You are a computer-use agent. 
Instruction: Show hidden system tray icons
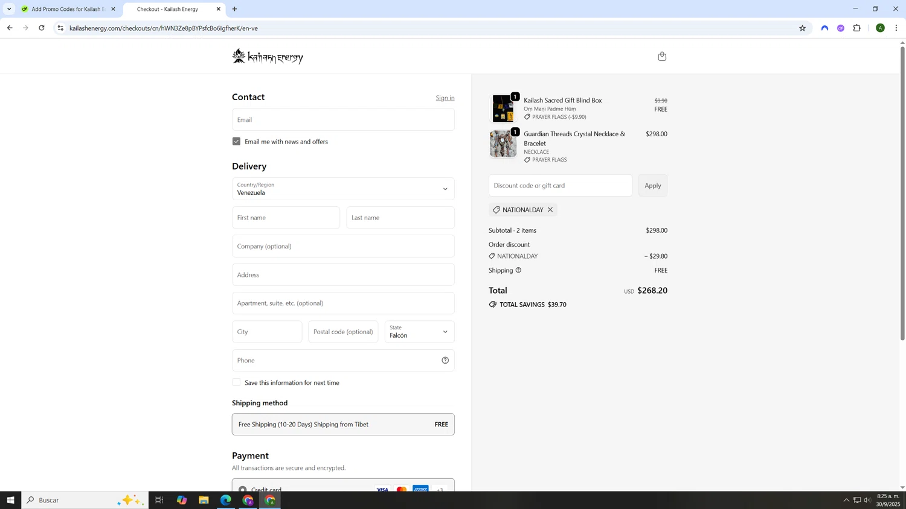(x=846, y=500)
